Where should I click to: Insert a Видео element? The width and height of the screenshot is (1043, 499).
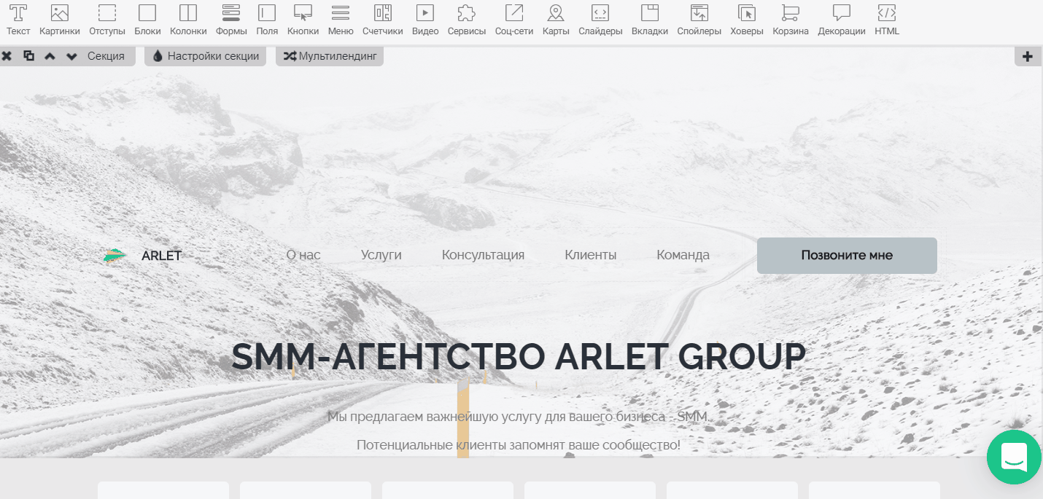pyautogui.click(x=425, y=20)
